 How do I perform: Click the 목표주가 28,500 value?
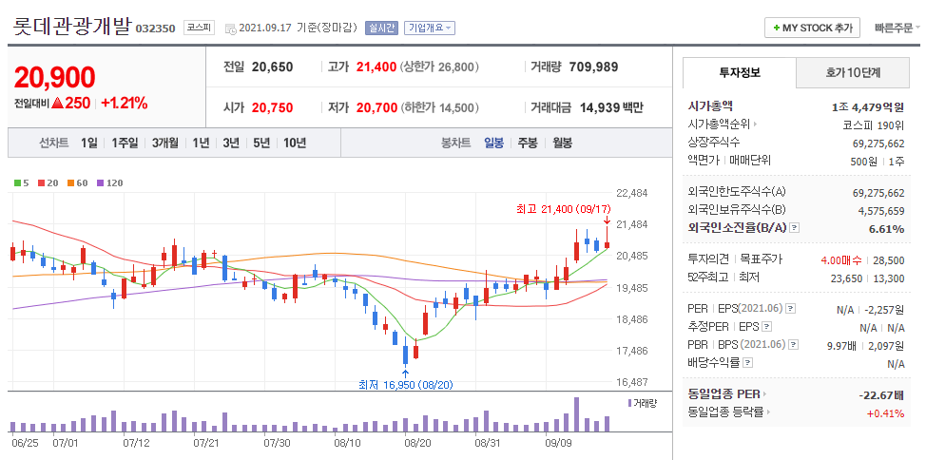(x=888, y=259)
